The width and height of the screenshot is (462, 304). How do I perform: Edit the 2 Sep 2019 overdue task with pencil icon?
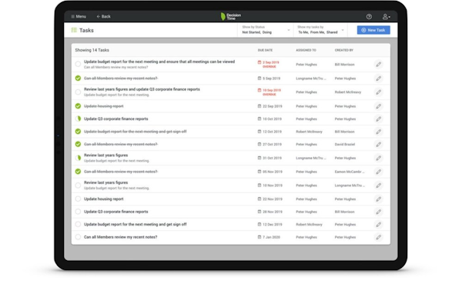378,64
